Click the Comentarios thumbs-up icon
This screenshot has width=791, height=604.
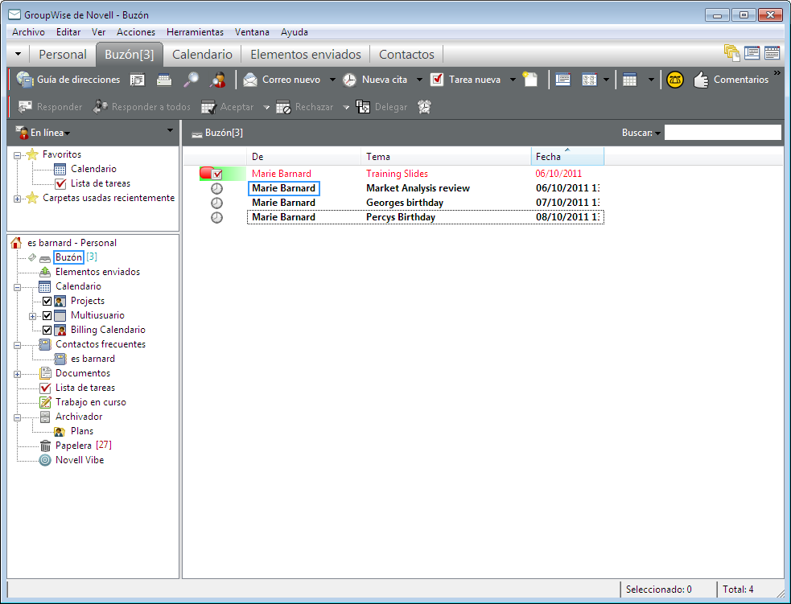[x=700, y=80]
